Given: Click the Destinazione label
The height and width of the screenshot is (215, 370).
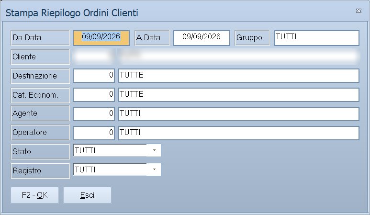Looking at the screenshot, I should coord(40,76).
